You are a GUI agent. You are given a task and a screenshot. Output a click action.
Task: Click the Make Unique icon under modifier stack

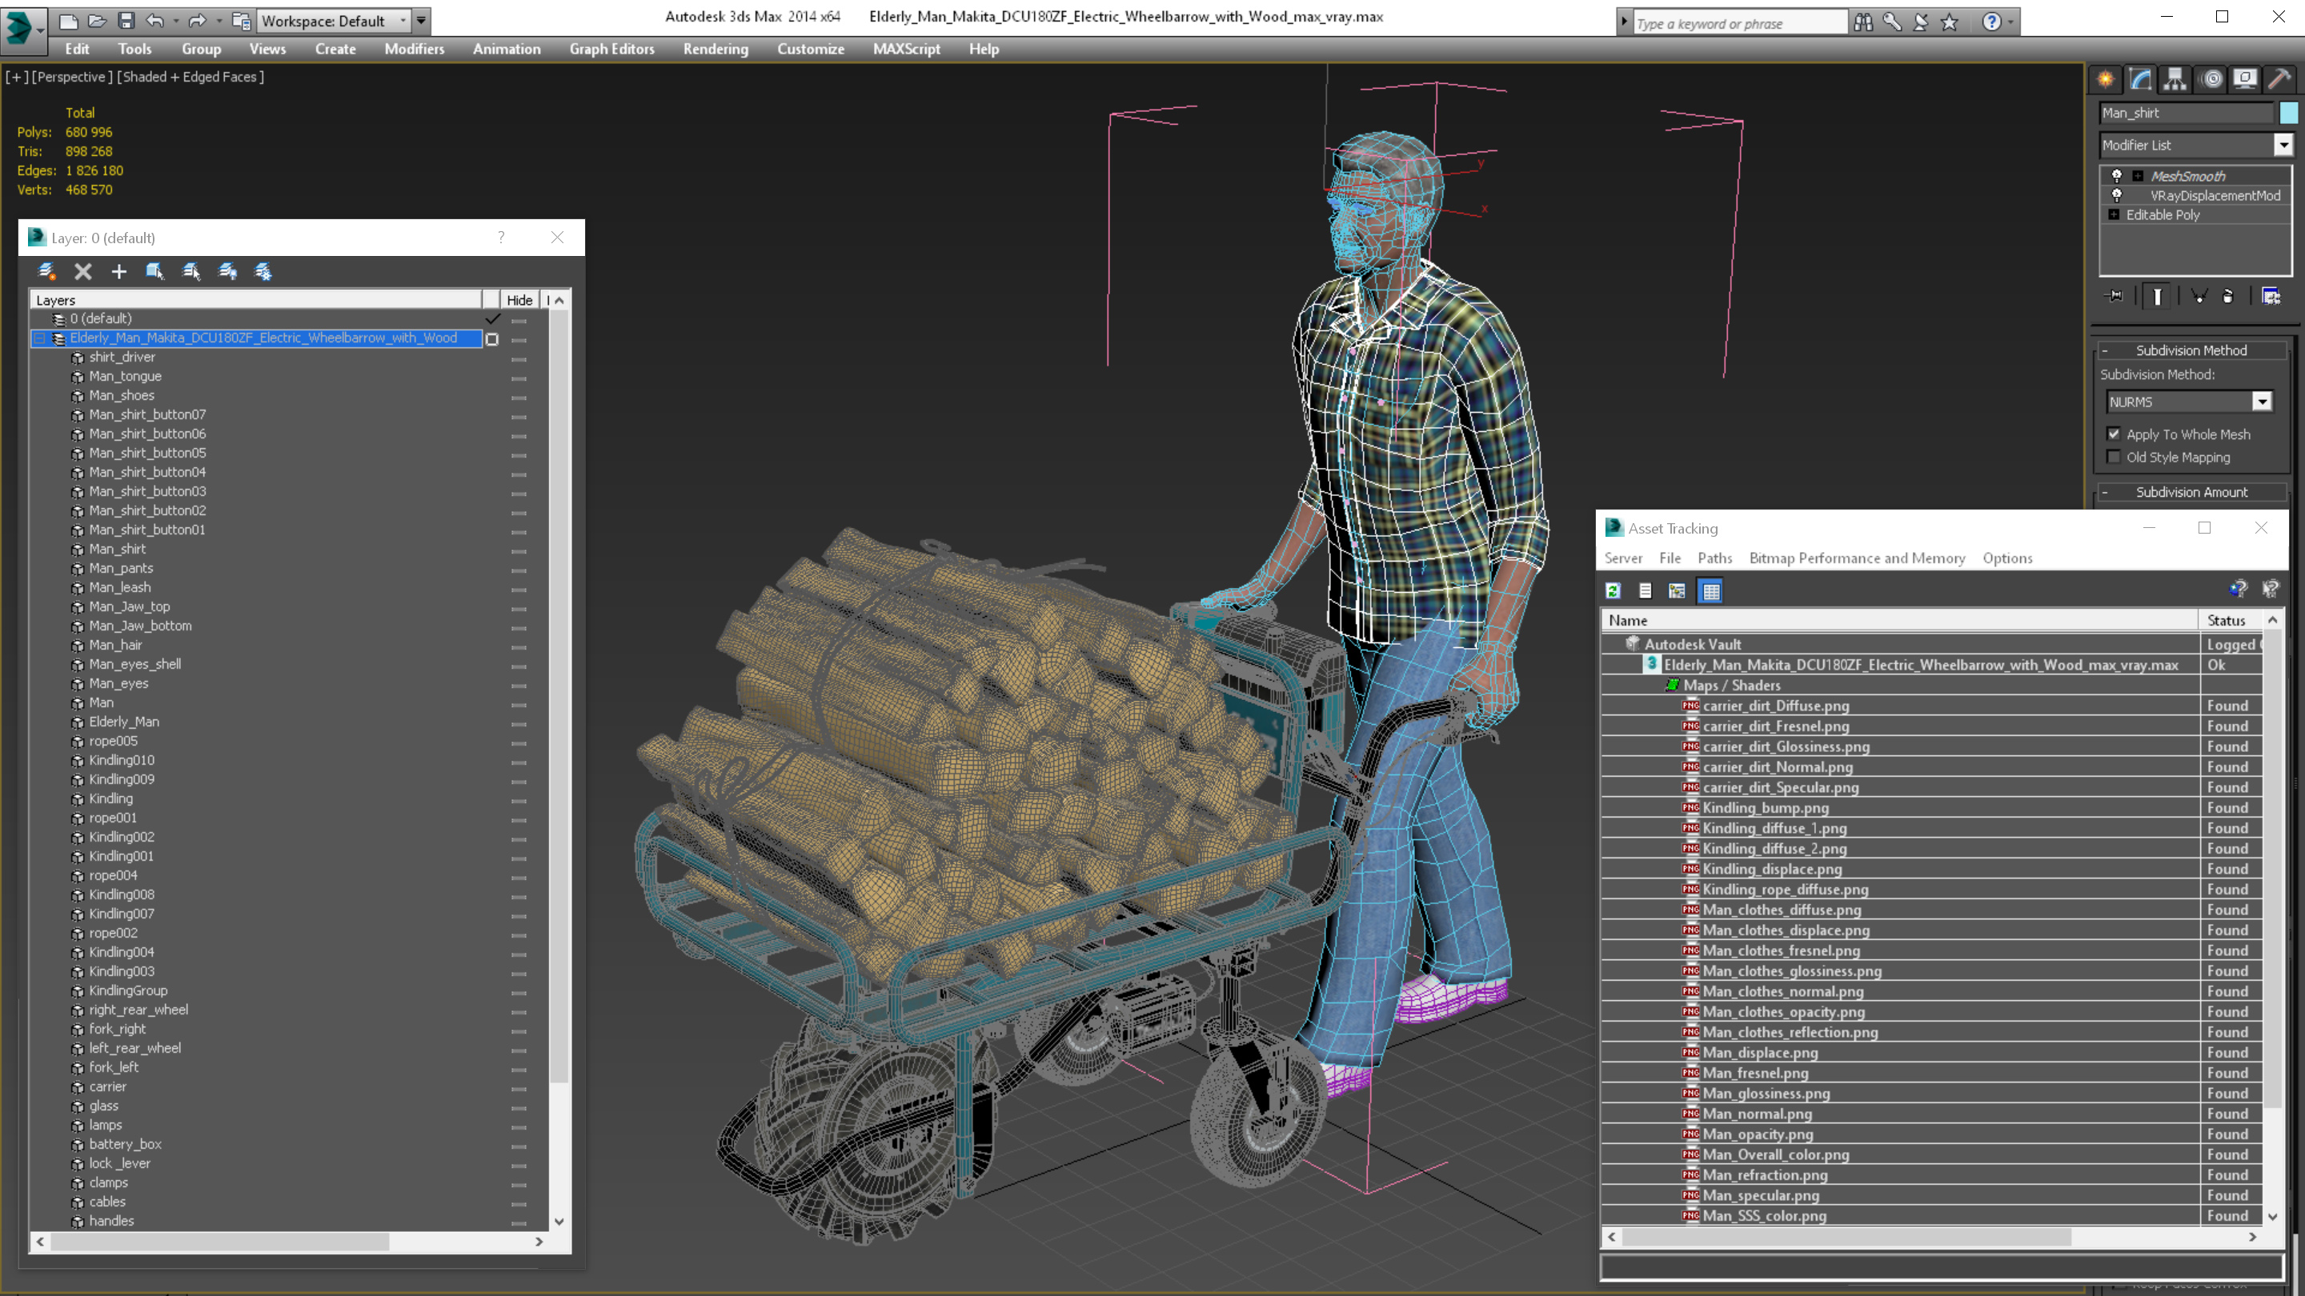coord(2199,296)
